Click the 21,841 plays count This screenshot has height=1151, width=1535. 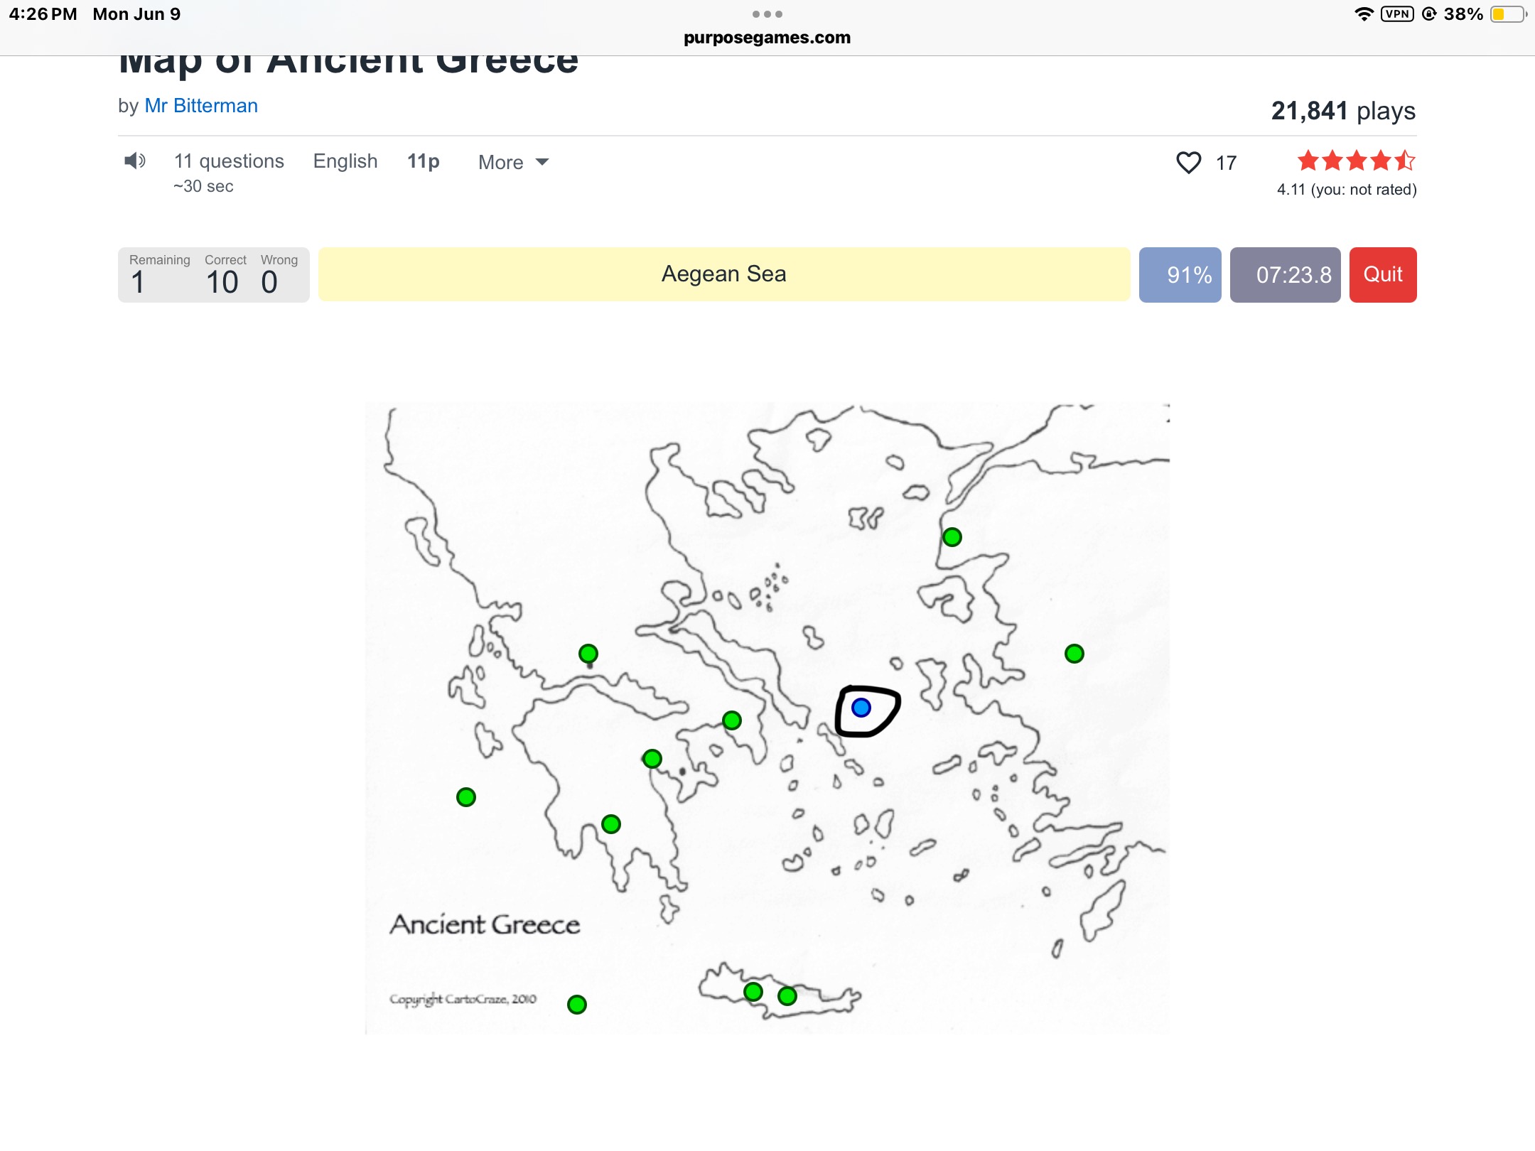click(1343, 111)
